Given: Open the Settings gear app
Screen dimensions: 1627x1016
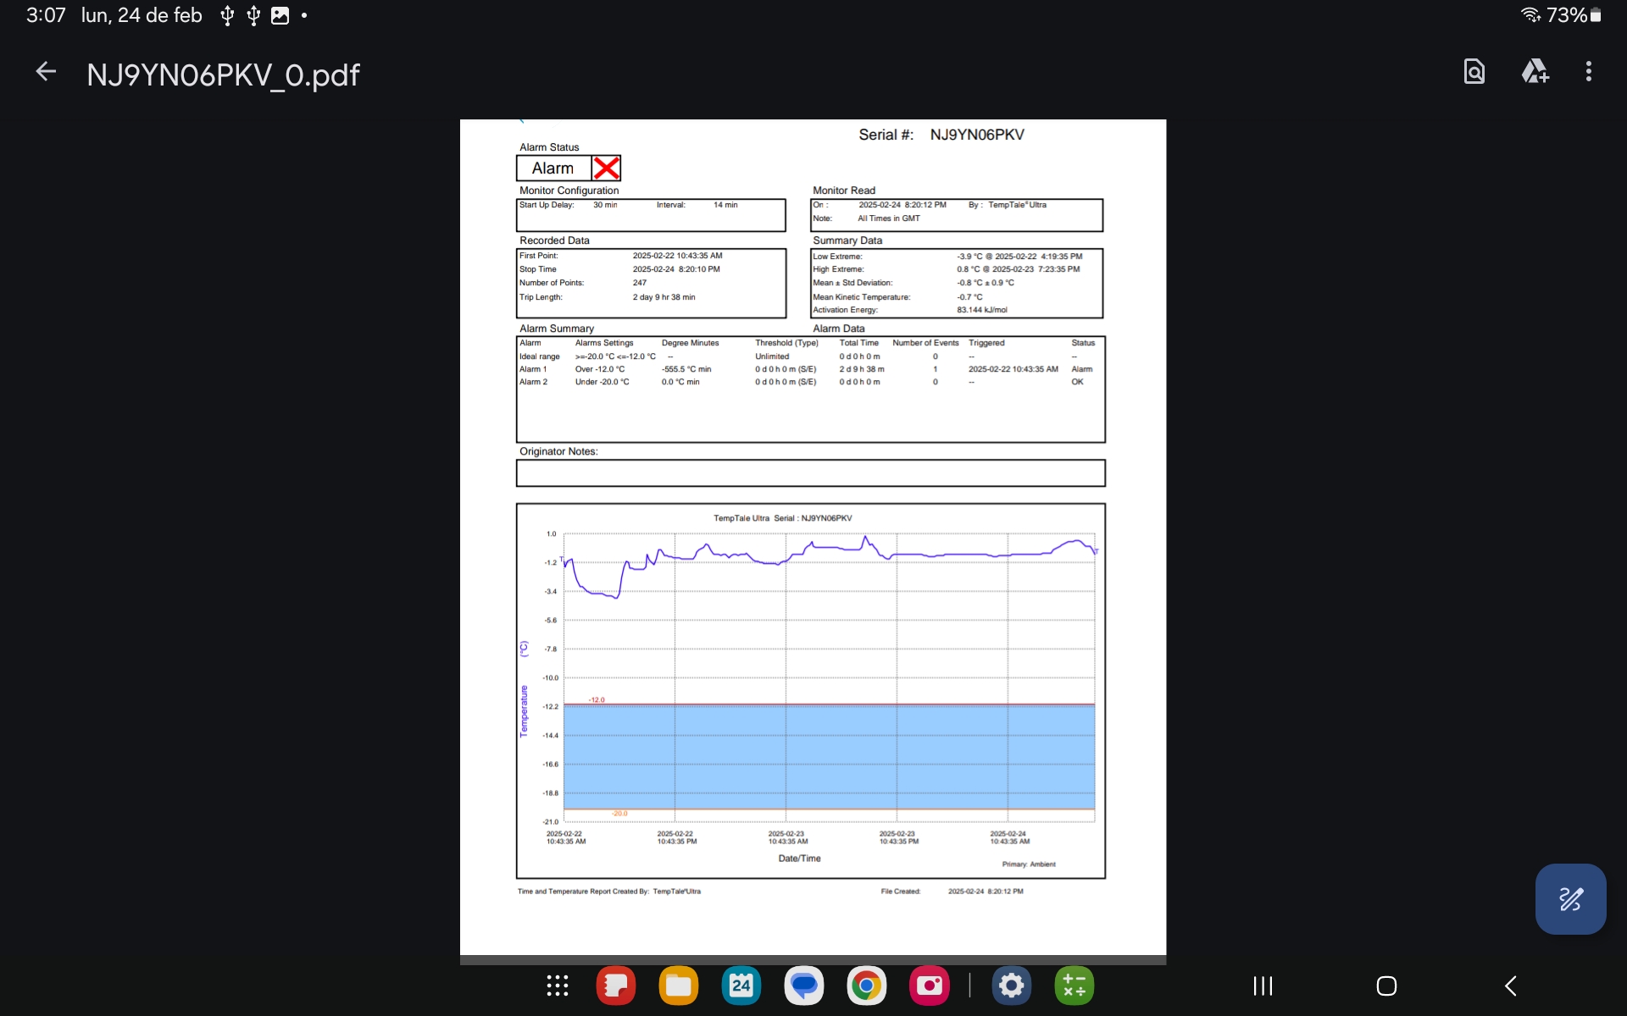Looking at the screenshot, I should tap(1012, 986).
